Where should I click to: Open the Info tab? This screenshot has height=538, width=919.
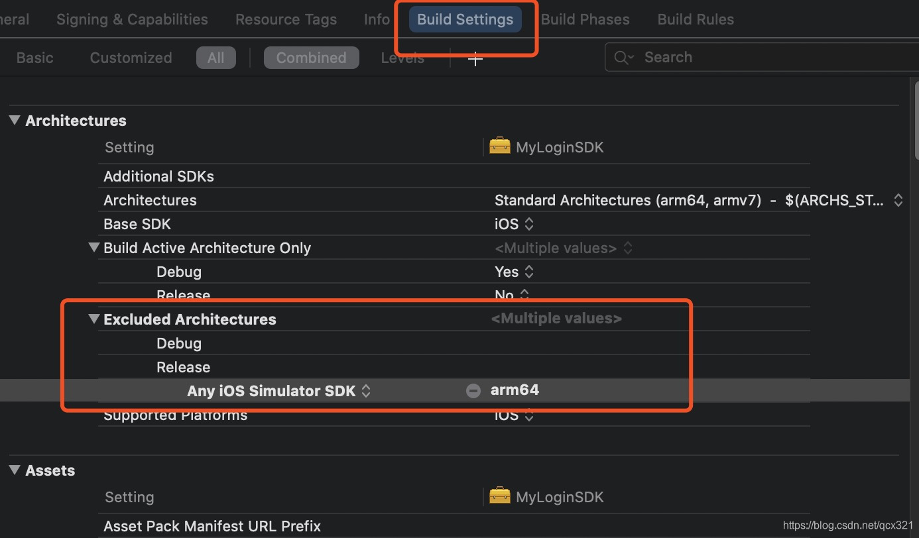377,19
